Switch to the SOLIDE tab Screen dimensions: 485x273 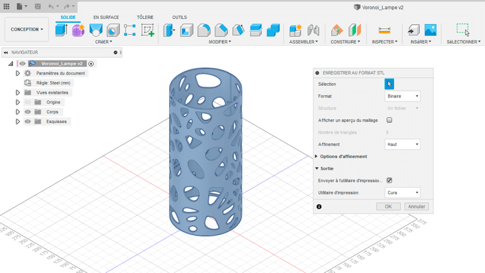pyautogui.click(x=68, y=18)
